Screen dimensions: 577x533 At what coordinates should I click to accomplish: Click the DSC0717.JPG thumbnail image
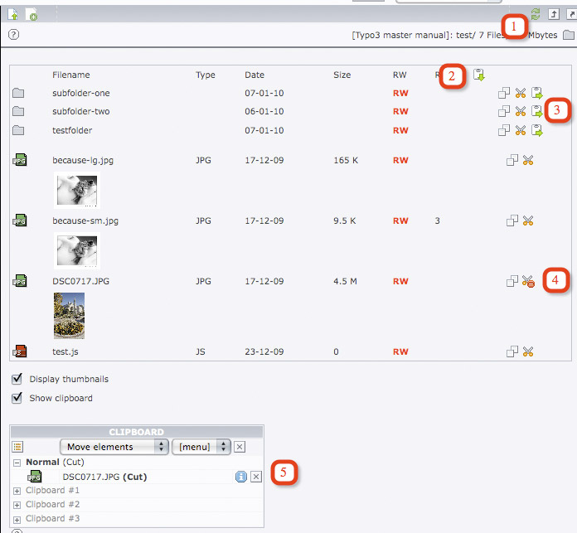tap(70, 316)
